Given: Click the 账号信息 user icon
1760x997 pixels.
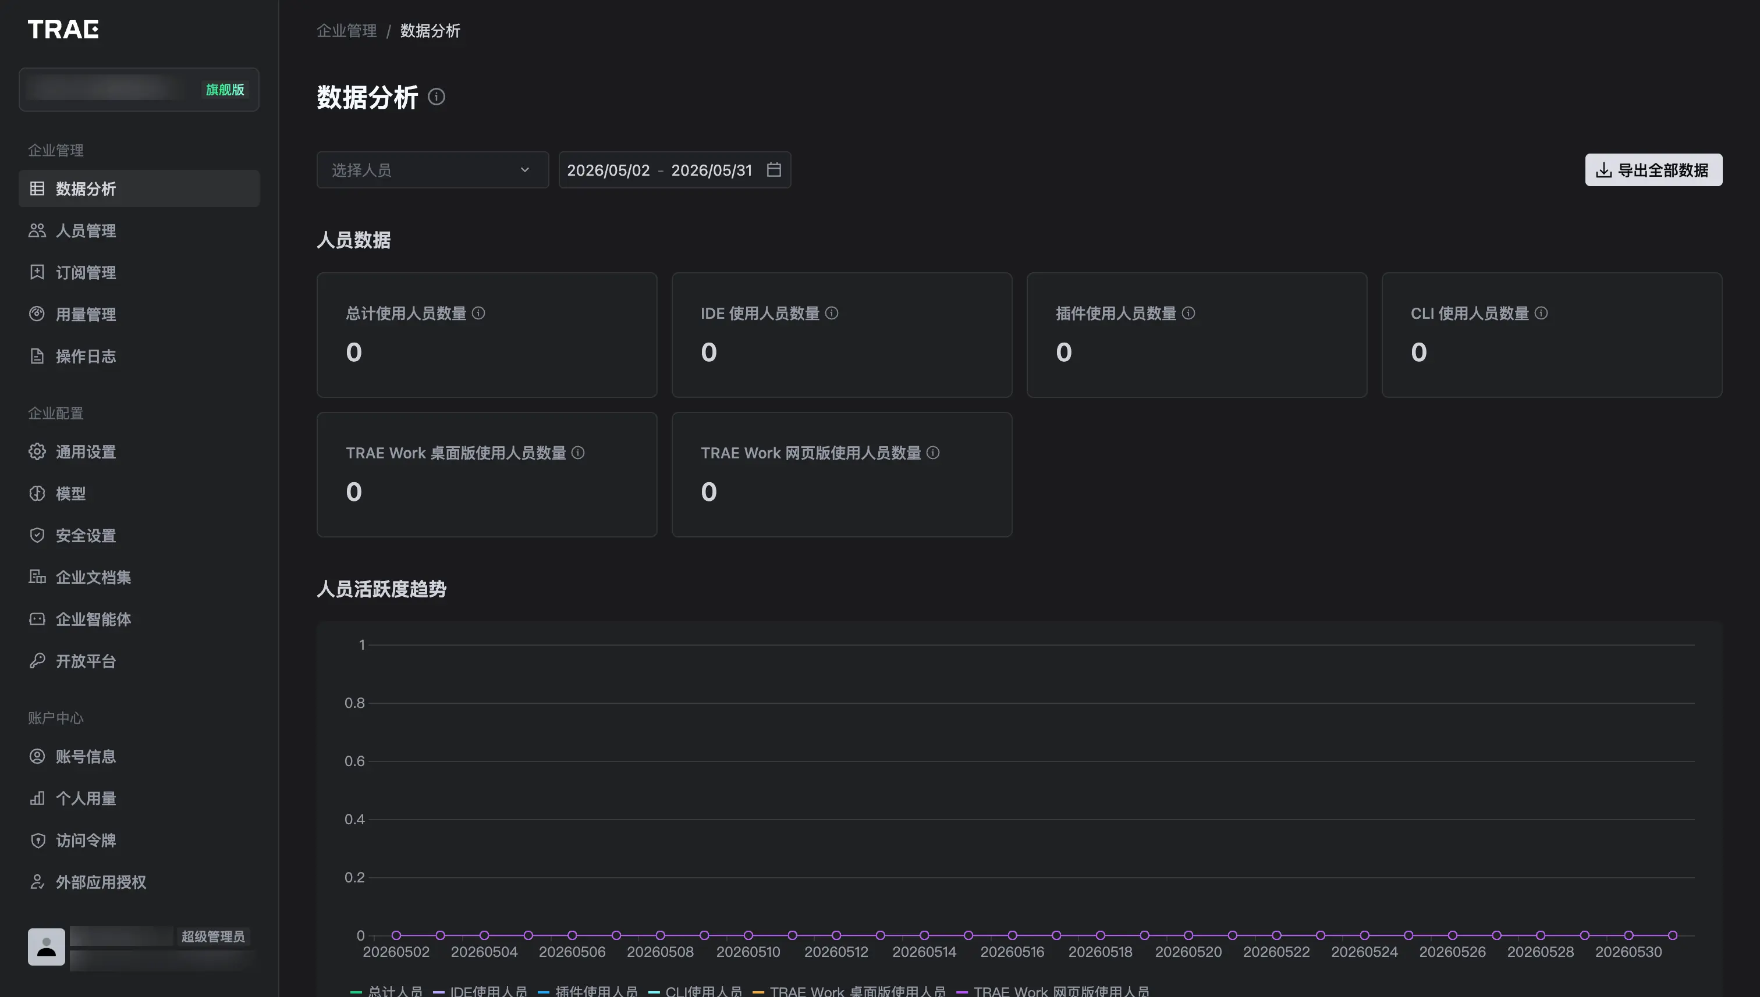Looking at the screenshot, I should click(x=37, y=756).
